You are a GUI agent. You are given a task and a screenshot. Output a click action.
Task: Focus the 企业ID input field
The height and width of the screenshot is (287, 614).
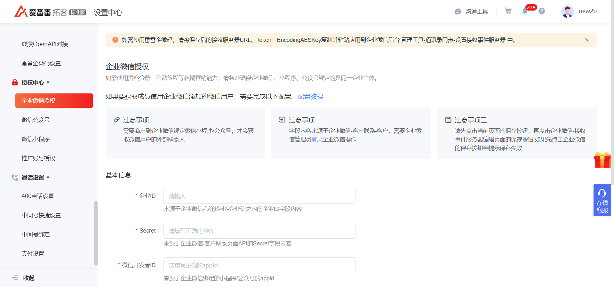pyautogui.click(x=259, y=196)
